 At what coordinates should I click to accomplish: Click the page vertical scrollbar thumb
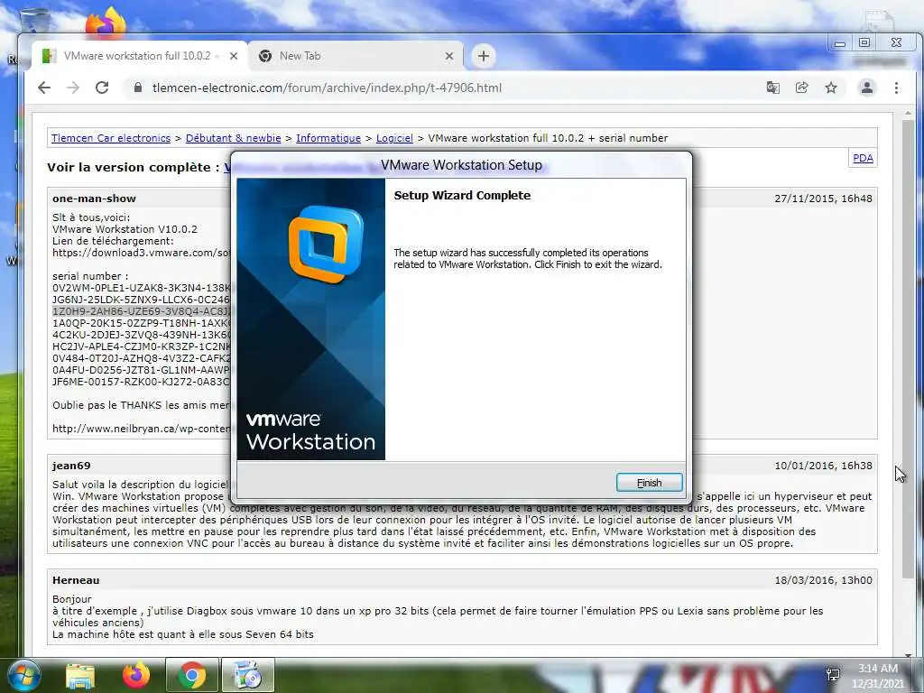[908, 349]
